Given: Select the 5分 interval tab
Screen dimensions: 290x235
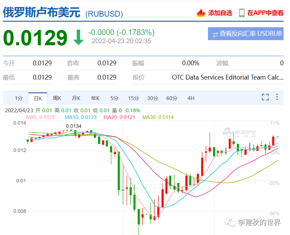Looking at the screenshot, I should click(114, 98).
